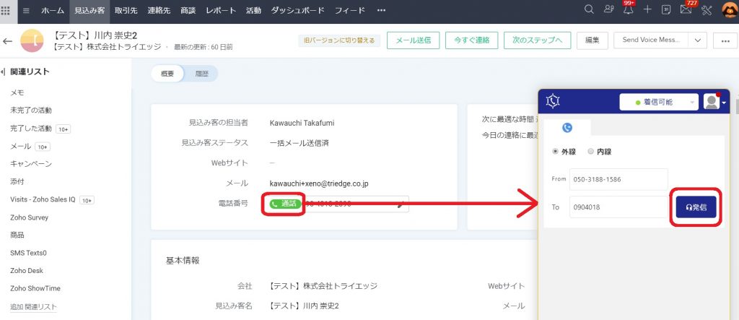Open the more options ellipsis button
The height and width of the screenshot is (320, 739).
pos(725,40)
